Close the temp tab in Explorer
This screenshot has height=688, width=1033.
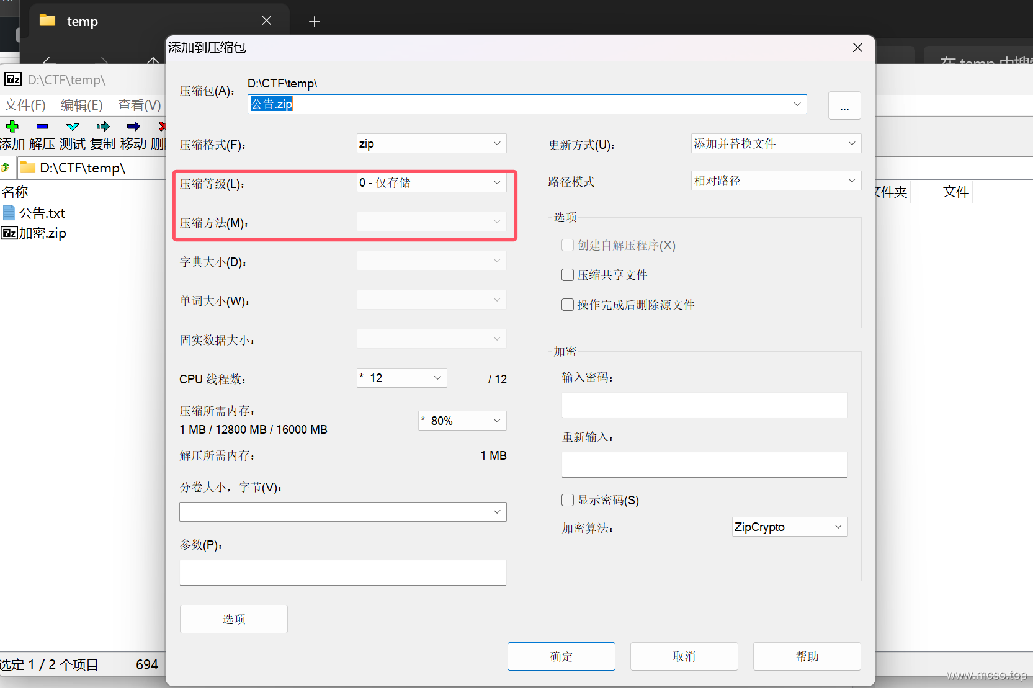point(267,20)
